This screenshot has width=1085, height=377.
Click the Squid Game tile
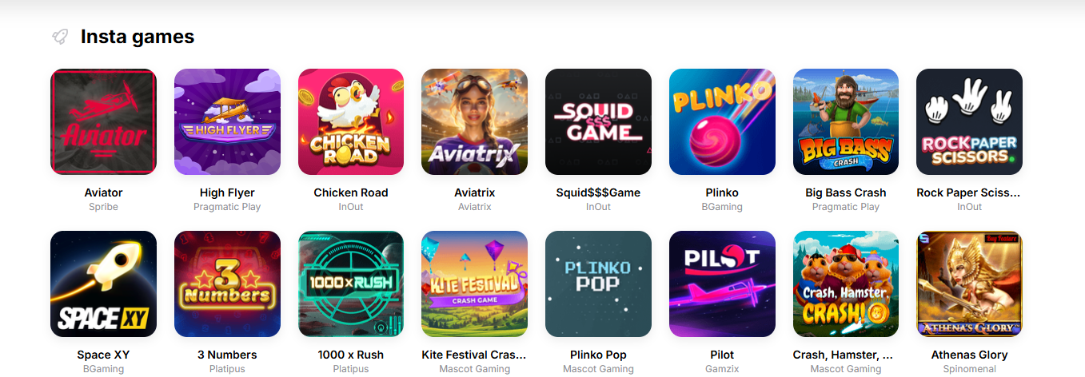point(598,121)
